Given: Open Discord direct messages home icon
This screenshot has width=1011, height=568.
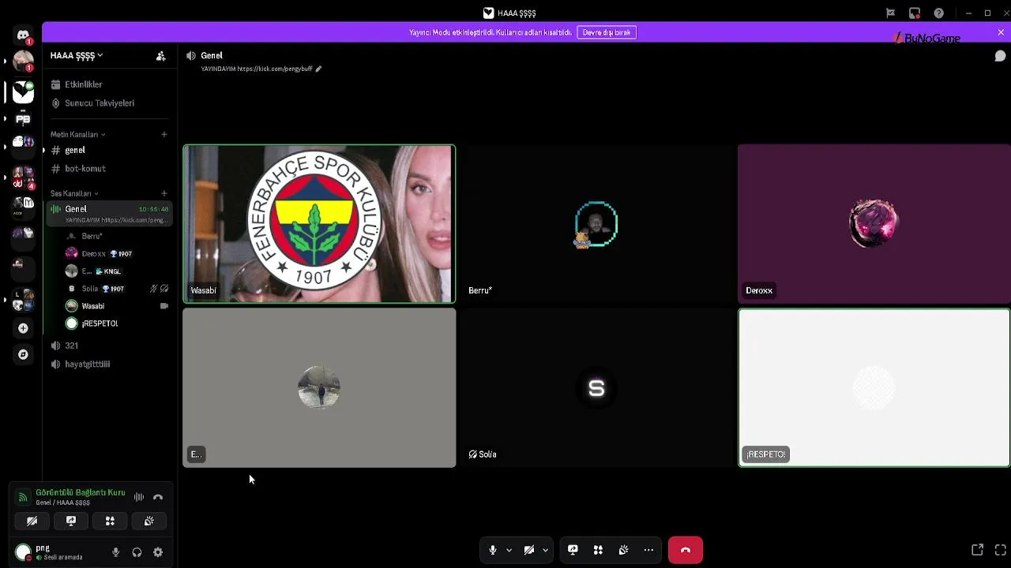Looking at the screenshot, I should (x=23, y=35).
